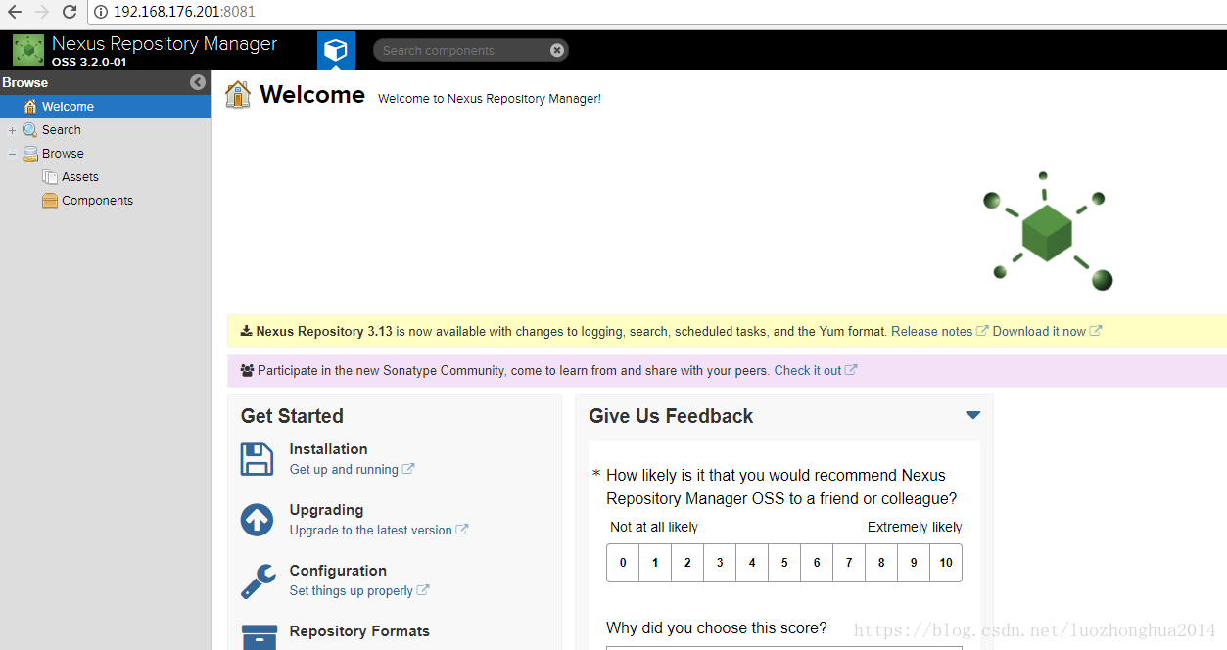The image size is (1227, 650).
Task: Click the site information icon in address bar
Action: click(101, 12)
